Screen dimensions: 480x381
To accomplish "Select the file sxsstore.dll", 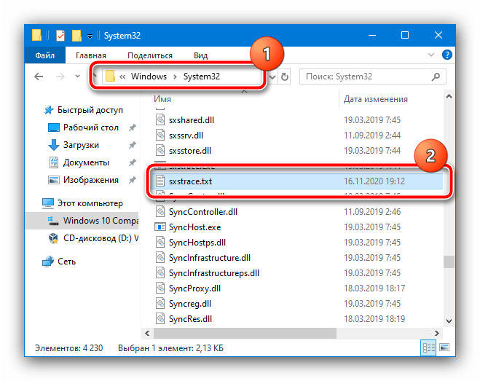I will pyautogui.click(x=190, y=151).
